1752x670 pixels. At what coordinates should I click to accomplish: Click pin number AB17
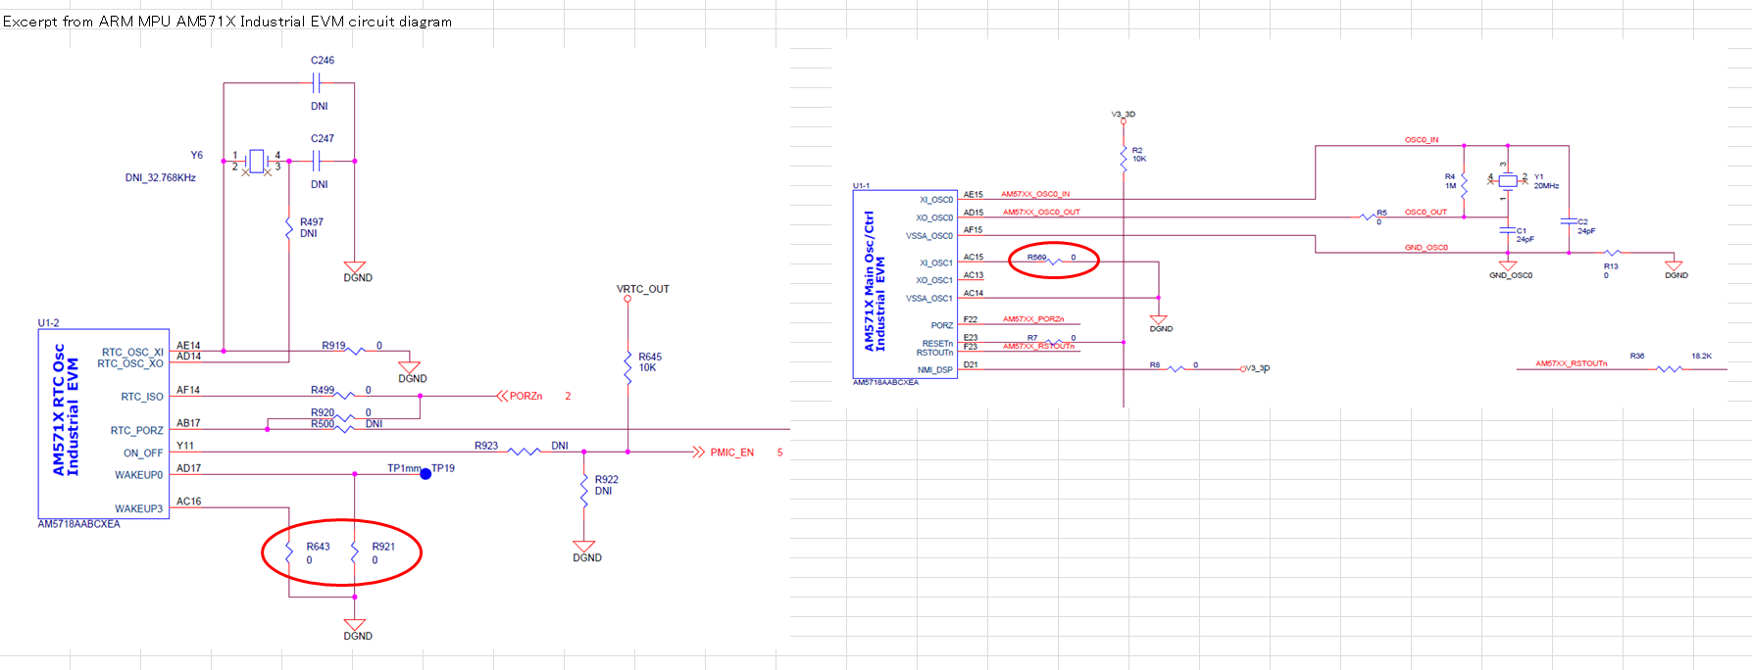pyautogui.click(x=188, y=423)
